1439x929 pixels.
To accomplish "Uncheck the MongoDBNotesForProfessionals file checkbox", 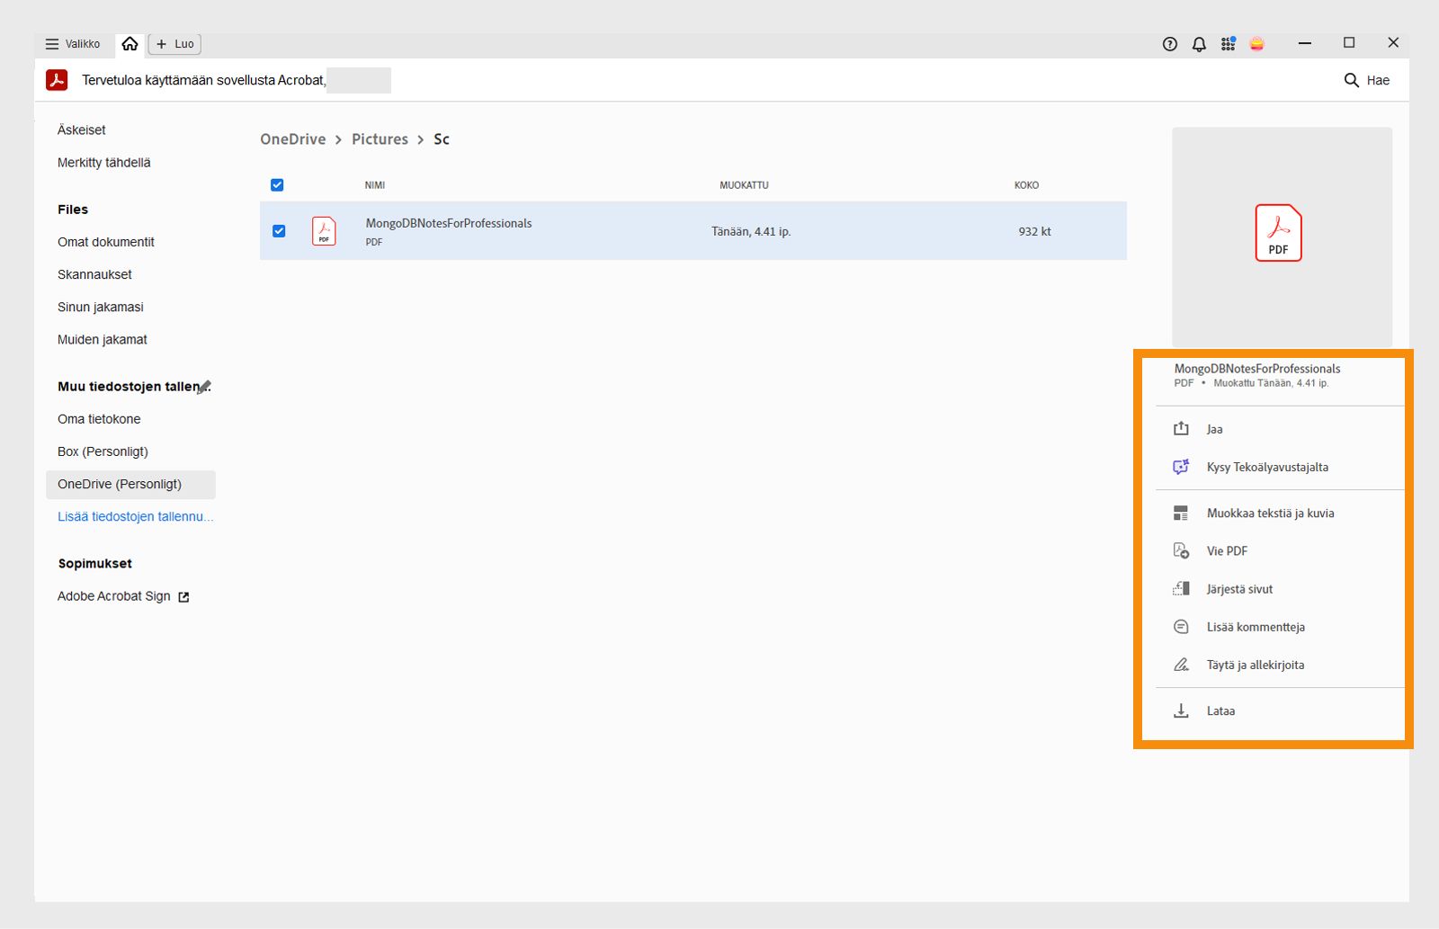I will (x=279, y=230).
